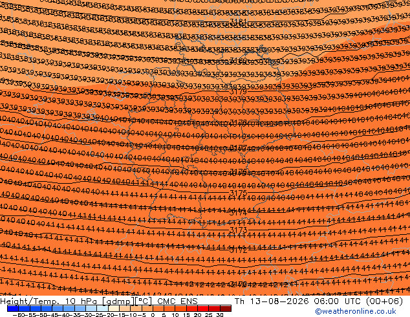This screenshot has height=317, width=410.
Task: Click the 'CMC ENS' model label
Action: [x=177, y=301]
